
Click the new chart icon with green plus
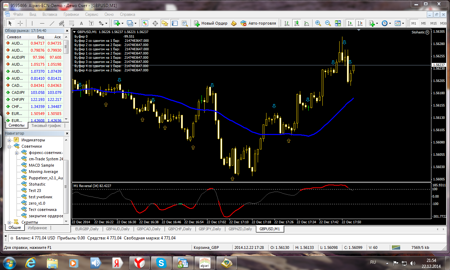pyautogui.click(x=116, y=23)
